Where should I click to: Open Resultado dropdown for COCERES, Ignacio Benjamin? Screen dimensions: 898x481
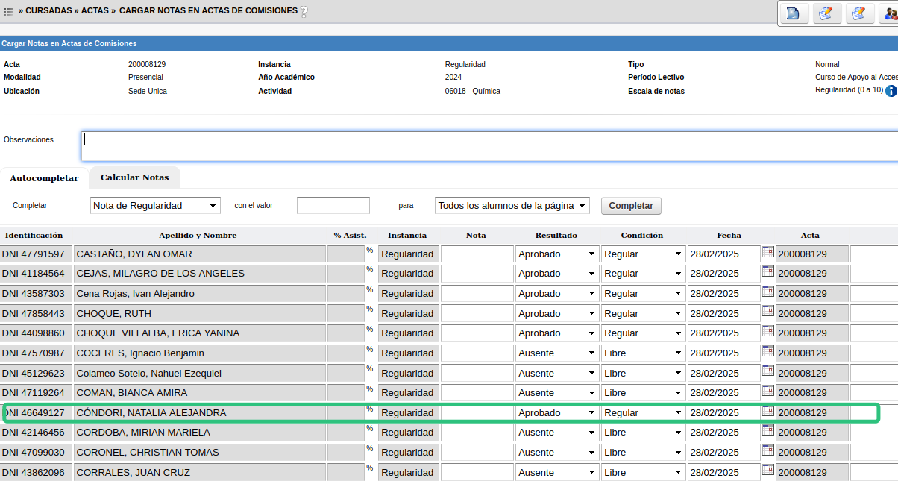point(556,353)
